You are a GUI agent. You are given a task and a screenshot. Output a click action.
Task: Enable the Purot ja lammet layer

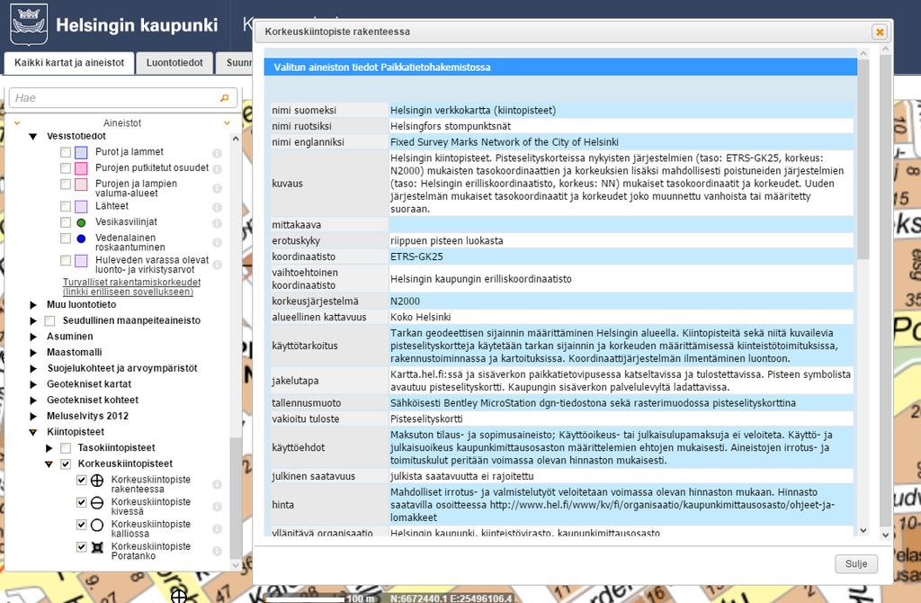66,152
